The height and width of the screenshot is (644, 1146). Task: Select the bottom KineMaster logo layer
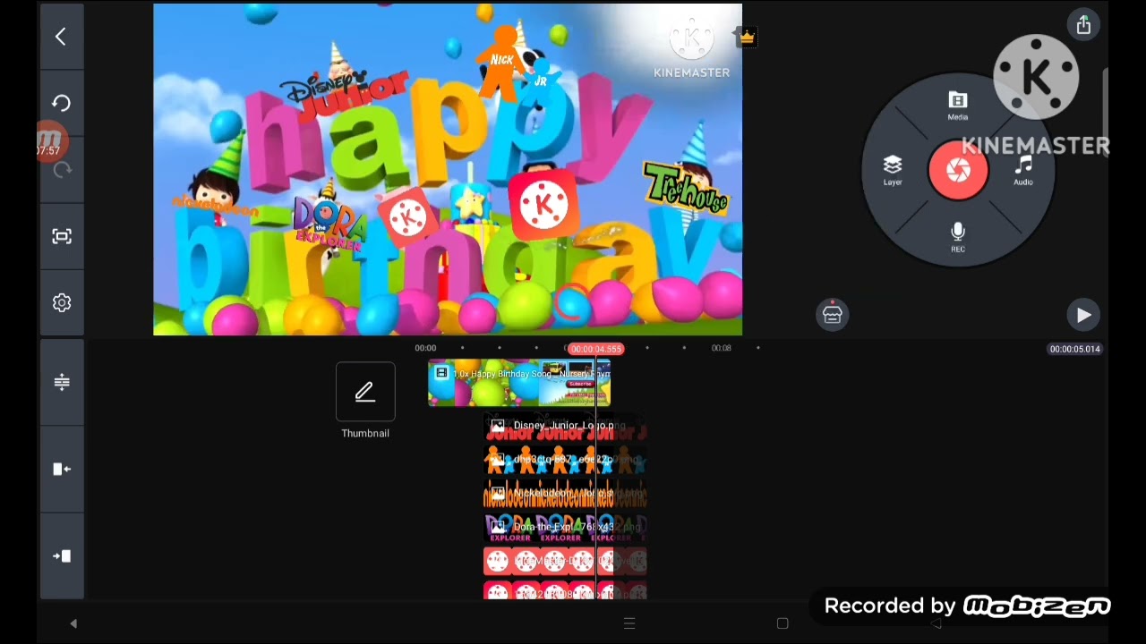(565, 591)
